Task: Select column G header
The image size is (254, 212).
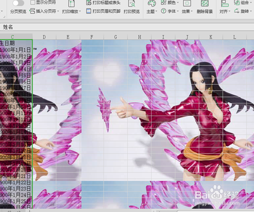Action: tap(116, 37)
